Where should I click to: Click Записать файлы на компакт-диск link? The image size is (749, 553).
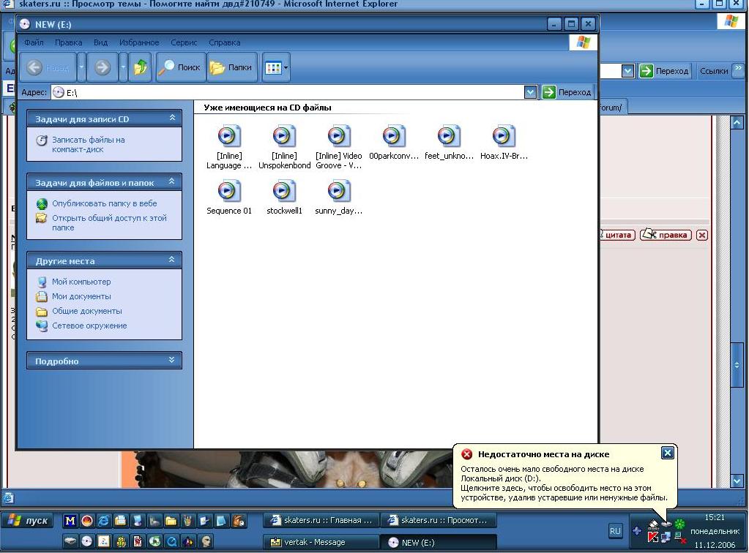coord(88,144)
